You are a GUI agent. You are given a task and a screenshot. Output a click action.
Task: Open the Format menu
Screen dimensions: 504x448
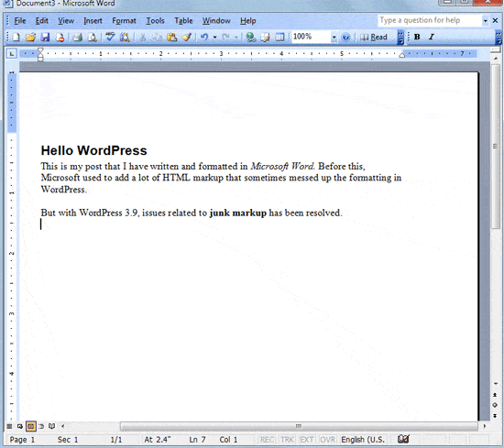coord(124,21)
